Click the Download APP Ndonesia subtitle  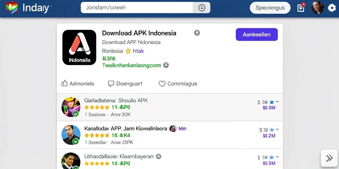pyautogui.click(x=131, y=42)
